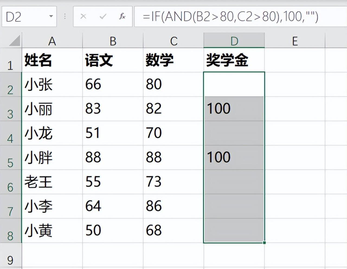Viewport: 347px width, 269px height.
Task: Click the Cancel (X) icon in formula bar
Action: 83,17
